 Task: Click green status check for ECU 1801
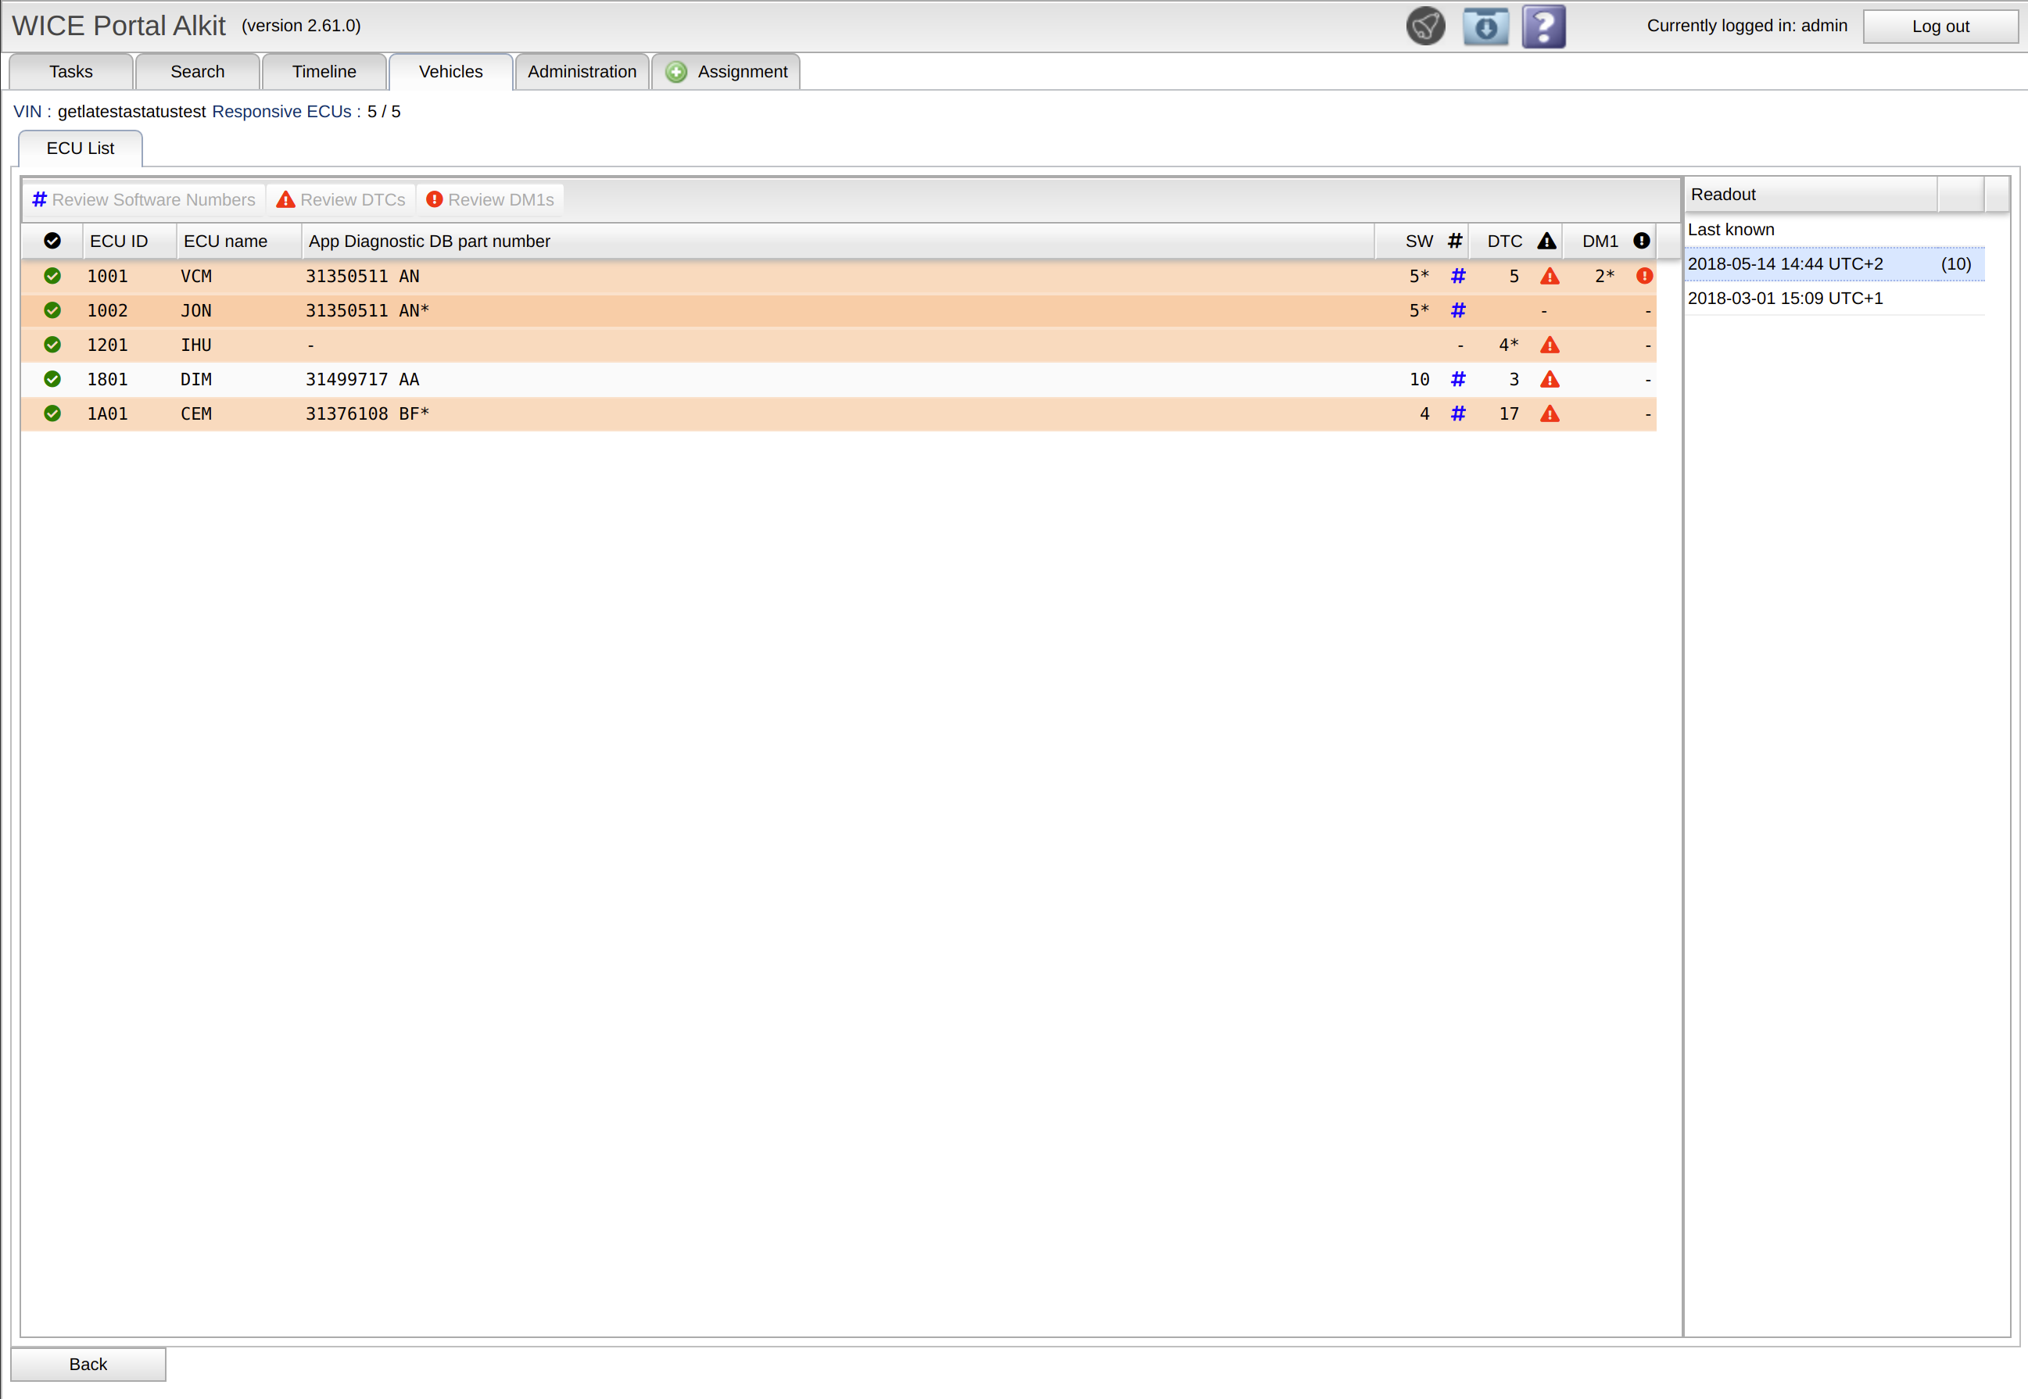52,380
